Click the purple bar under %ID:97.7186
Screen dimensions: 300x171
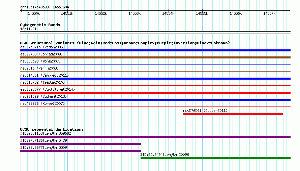pos(80,144)
